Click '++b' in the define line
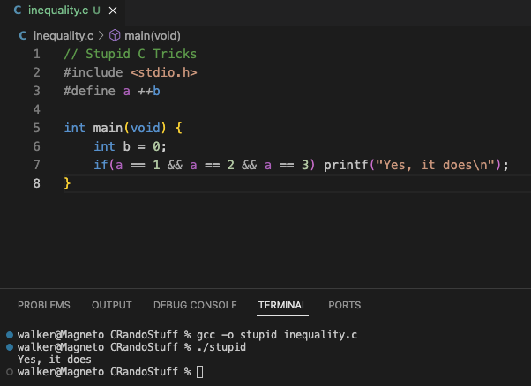 tap(149, 91)
